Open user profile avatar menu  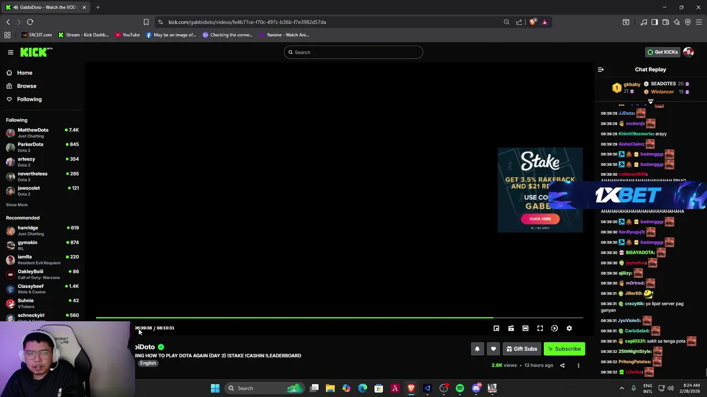(688, 52)
